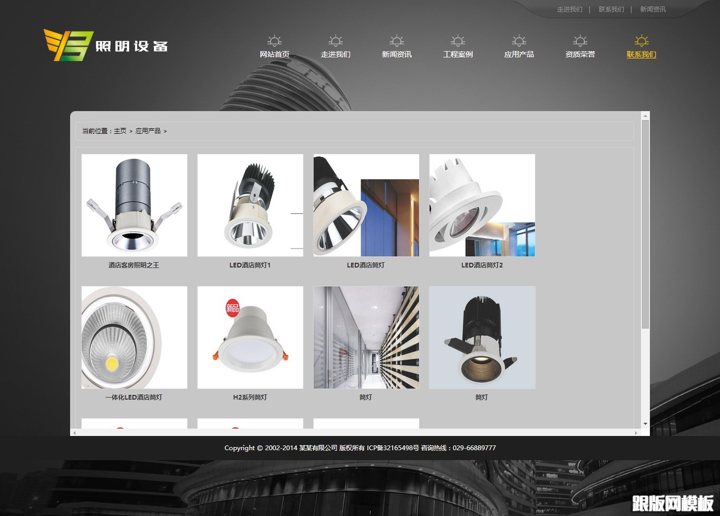
Task: Click the 照明设备 site logo
Action: click(x=106, y=45)
